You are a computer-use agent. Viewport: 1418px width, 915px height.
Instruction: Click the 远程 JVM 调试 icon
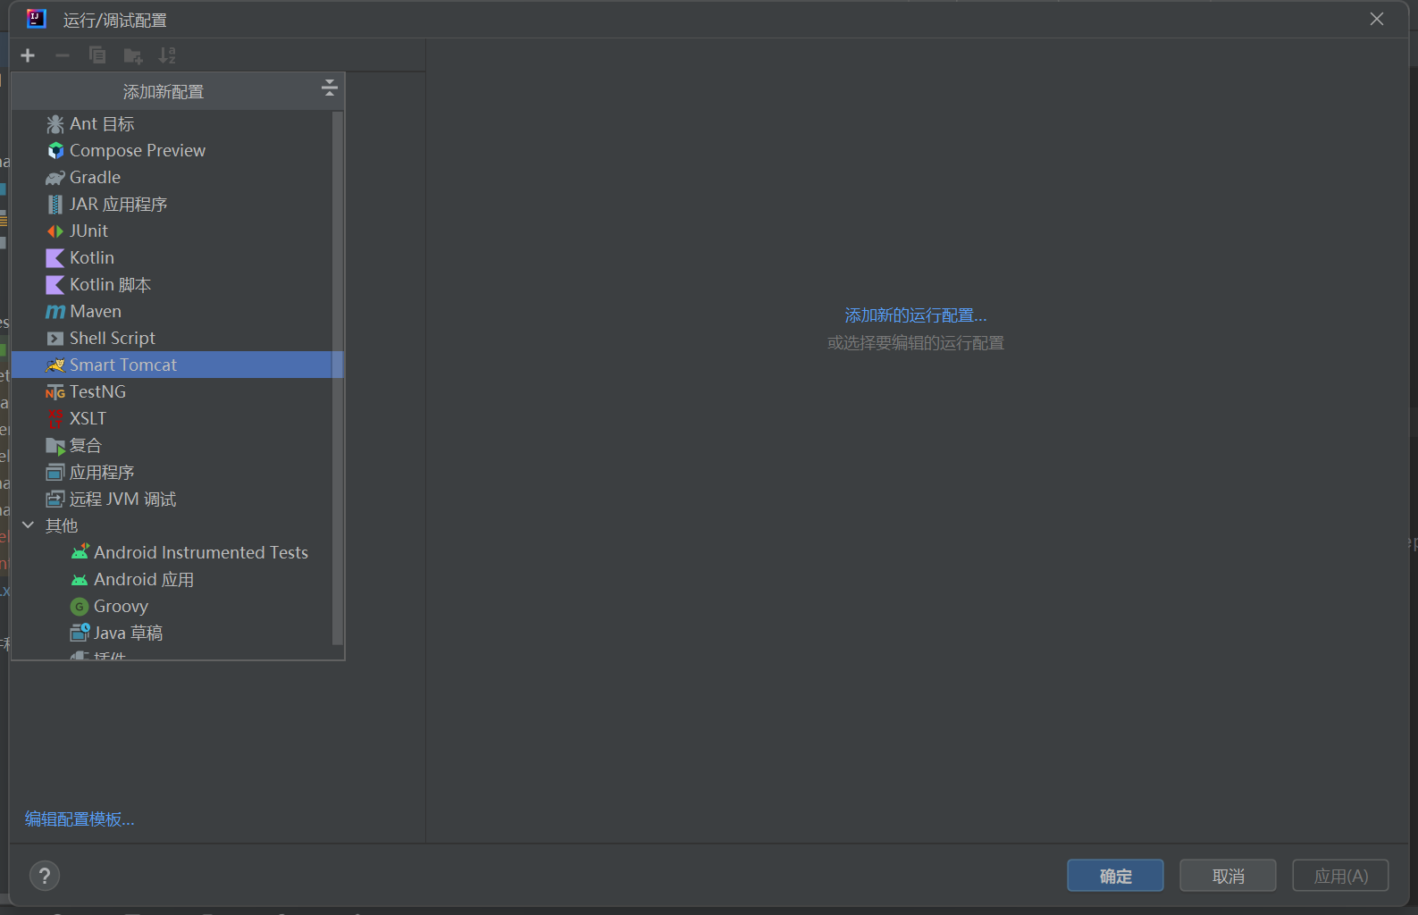(55, 499)
